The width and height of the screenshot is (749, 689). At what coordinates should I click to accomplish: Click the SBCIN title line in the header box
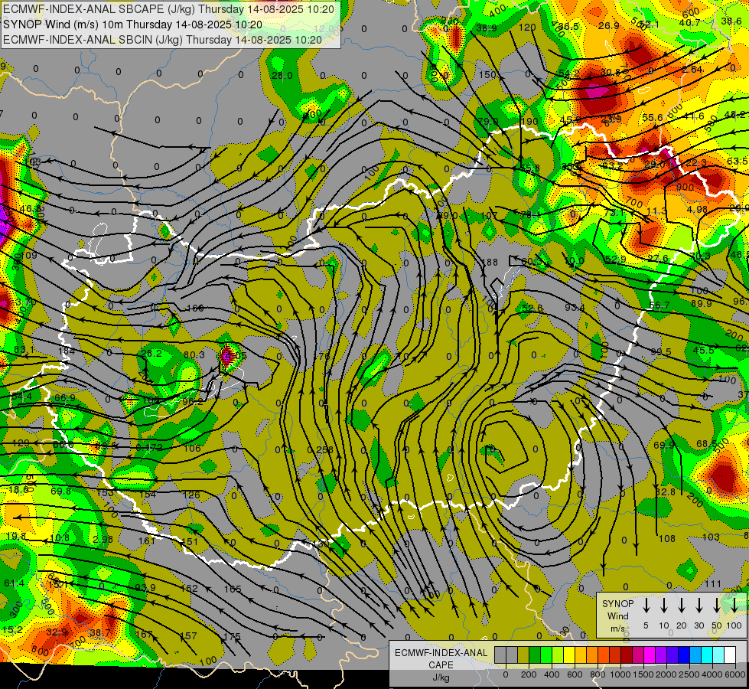click(162, 40)
